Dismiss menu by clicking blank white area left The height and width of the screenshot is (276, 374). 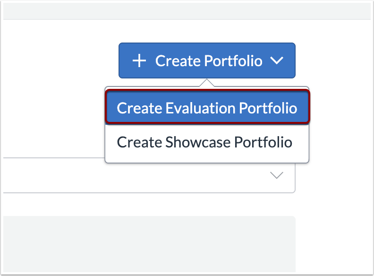click(x=47, y=95)
